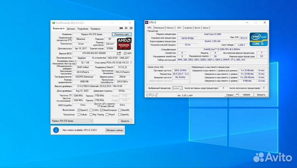Toggle the OpenGL checkbox
This screenshot has height=168, width=297.
[120, 114]
